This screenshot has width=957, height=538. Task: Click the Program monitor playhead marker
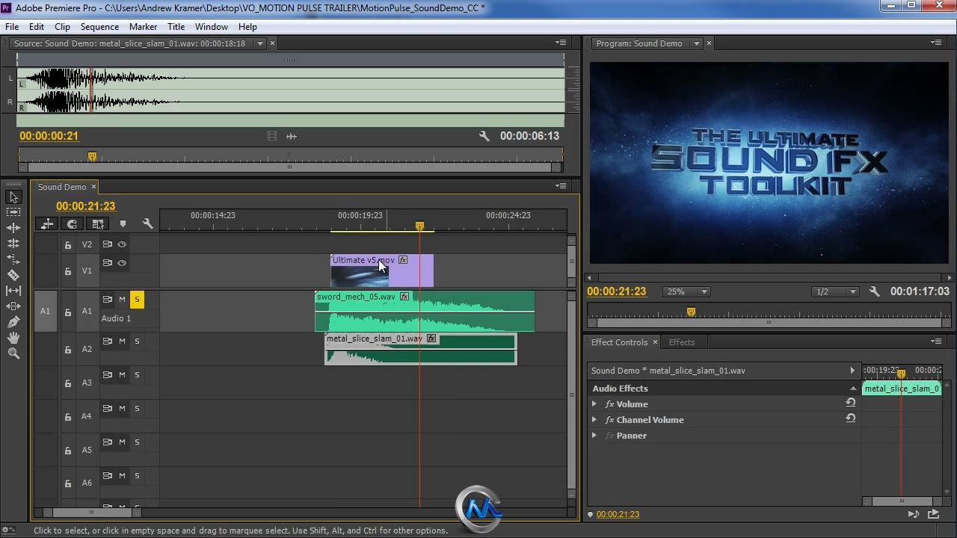tap(691, 312)
